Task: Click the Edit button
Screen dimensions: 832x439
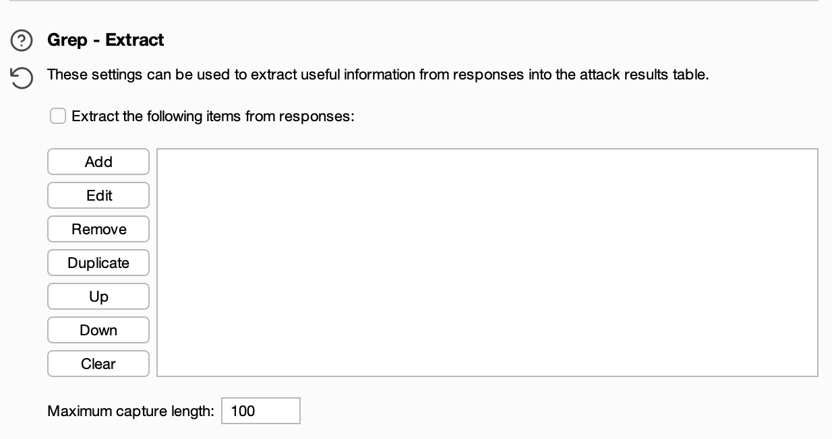Action: click(x=98, y=196)
